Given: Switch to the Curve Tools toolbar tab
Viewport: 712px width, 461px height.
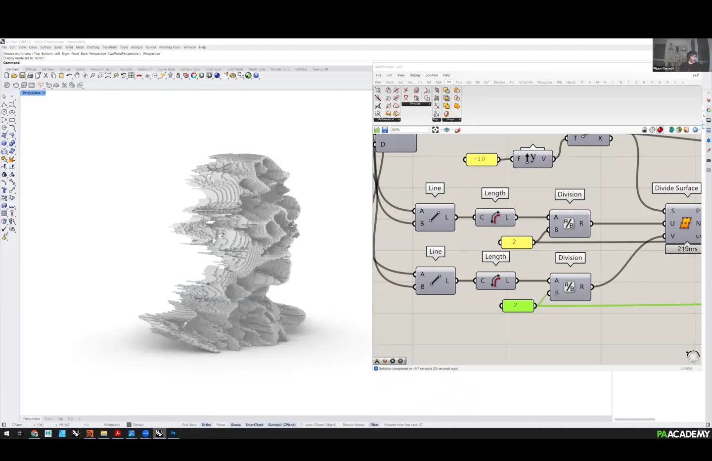Looking at the screenshot, I should [x=166, y=69].
